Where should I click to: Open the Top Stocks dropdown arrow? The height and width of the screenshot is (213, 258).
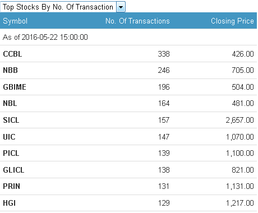click(x=121, y=7)
